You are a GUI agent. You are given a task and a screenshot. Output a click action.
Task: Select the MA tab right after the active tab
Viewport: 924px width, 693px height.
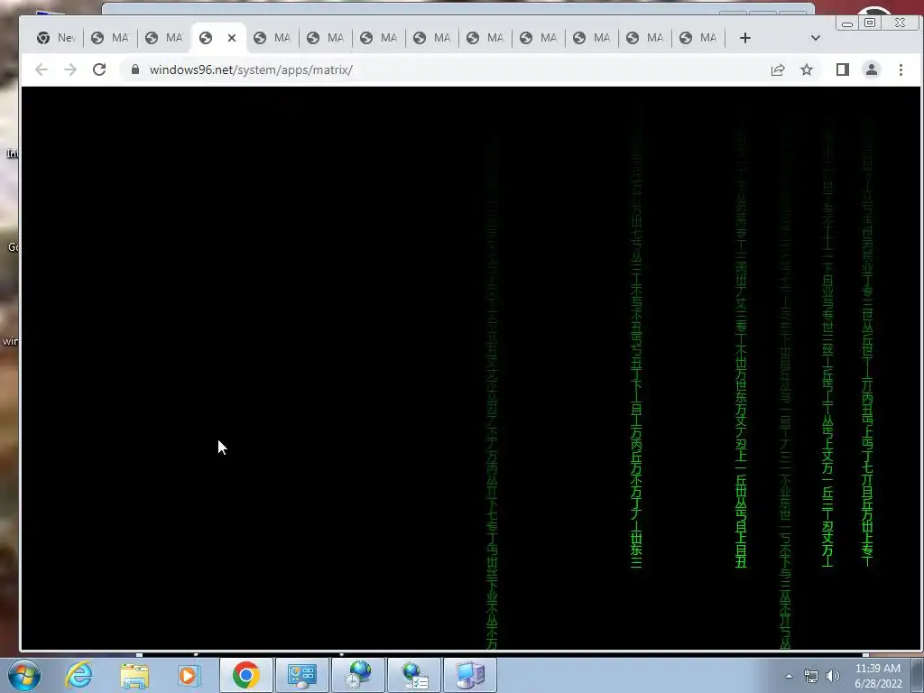point(272,38)
